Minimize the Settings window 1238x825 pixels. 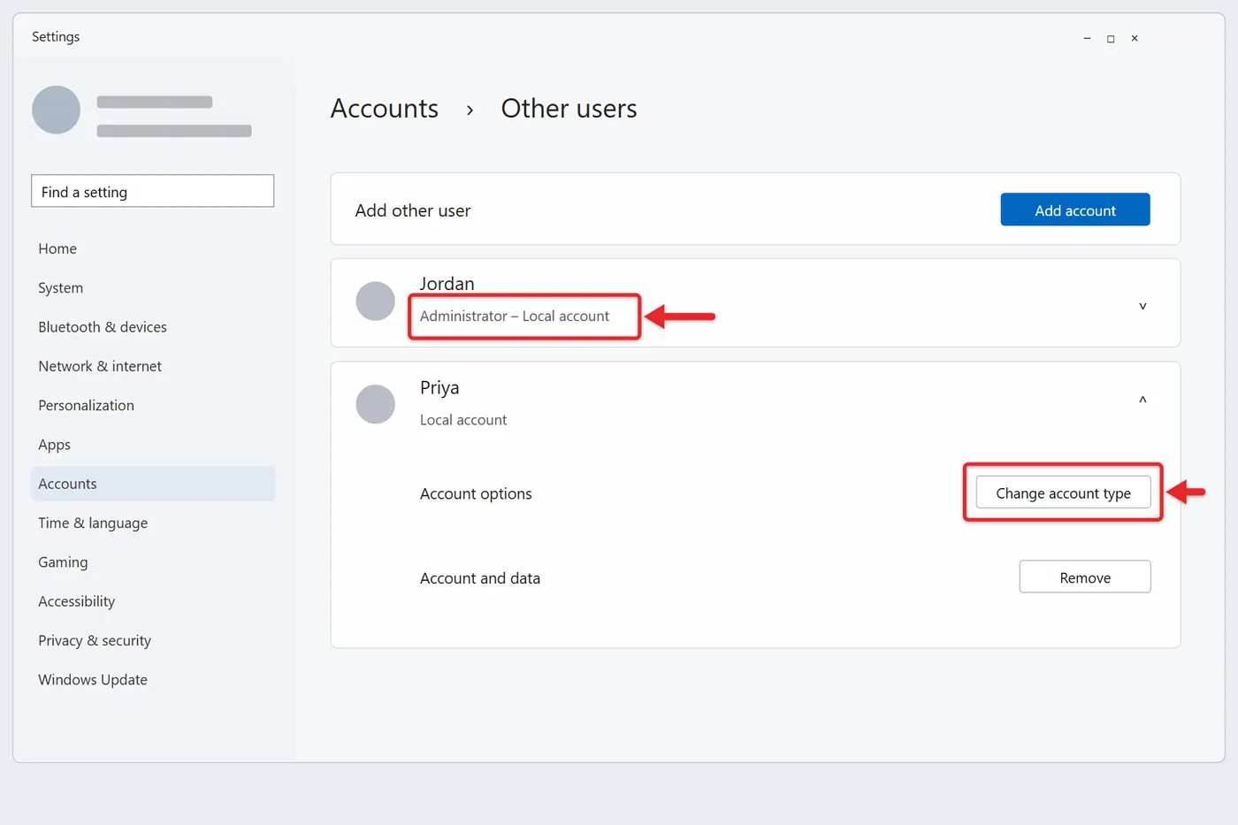1087,38
